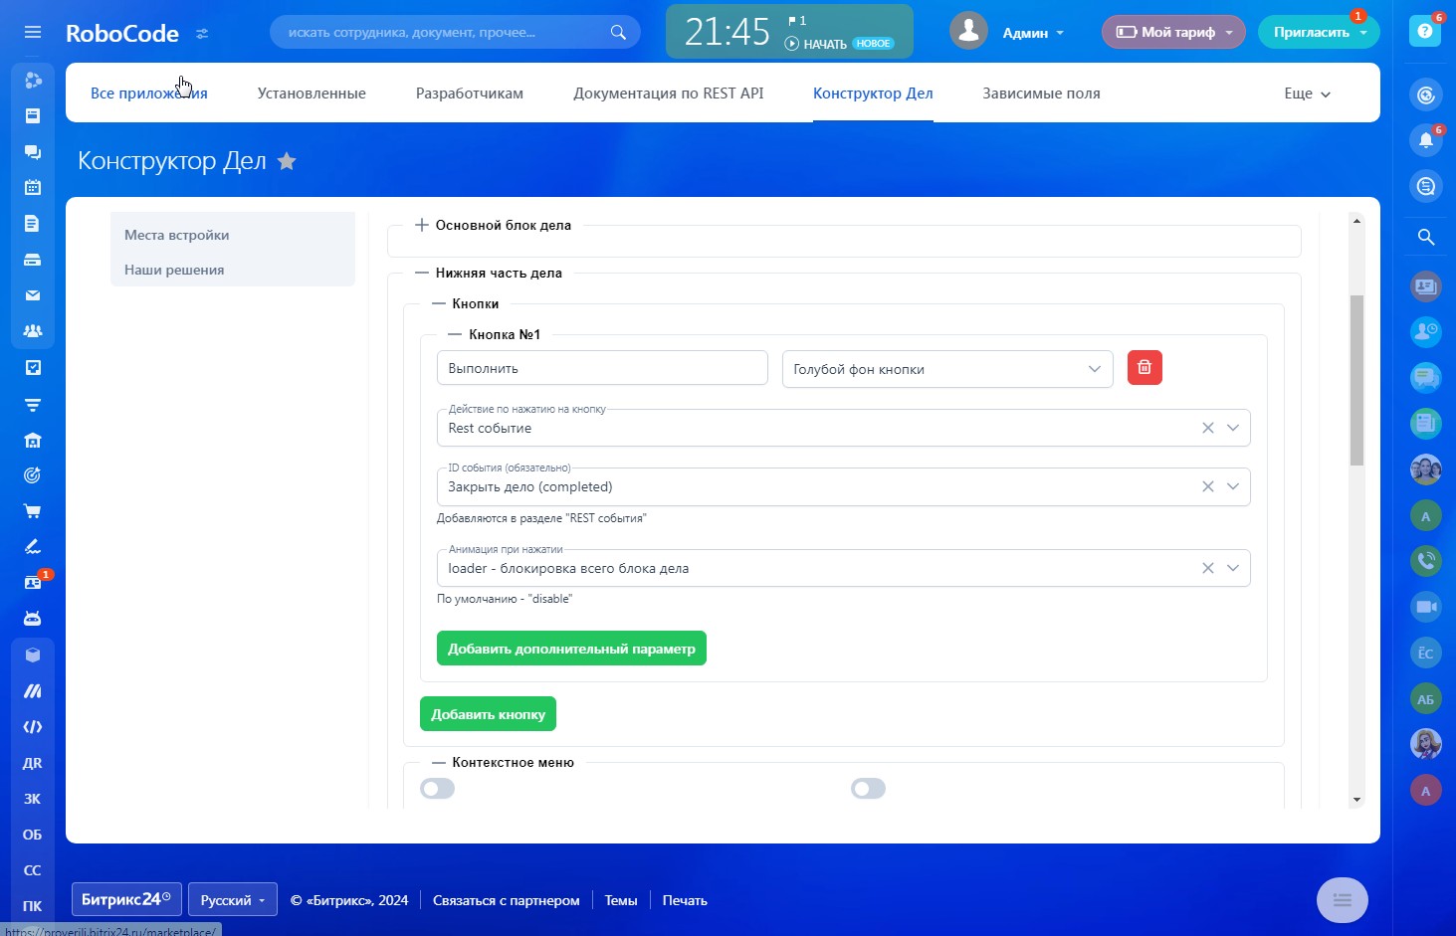Open the Закрыть дело (completed) event dropdown

click(843, 486)
